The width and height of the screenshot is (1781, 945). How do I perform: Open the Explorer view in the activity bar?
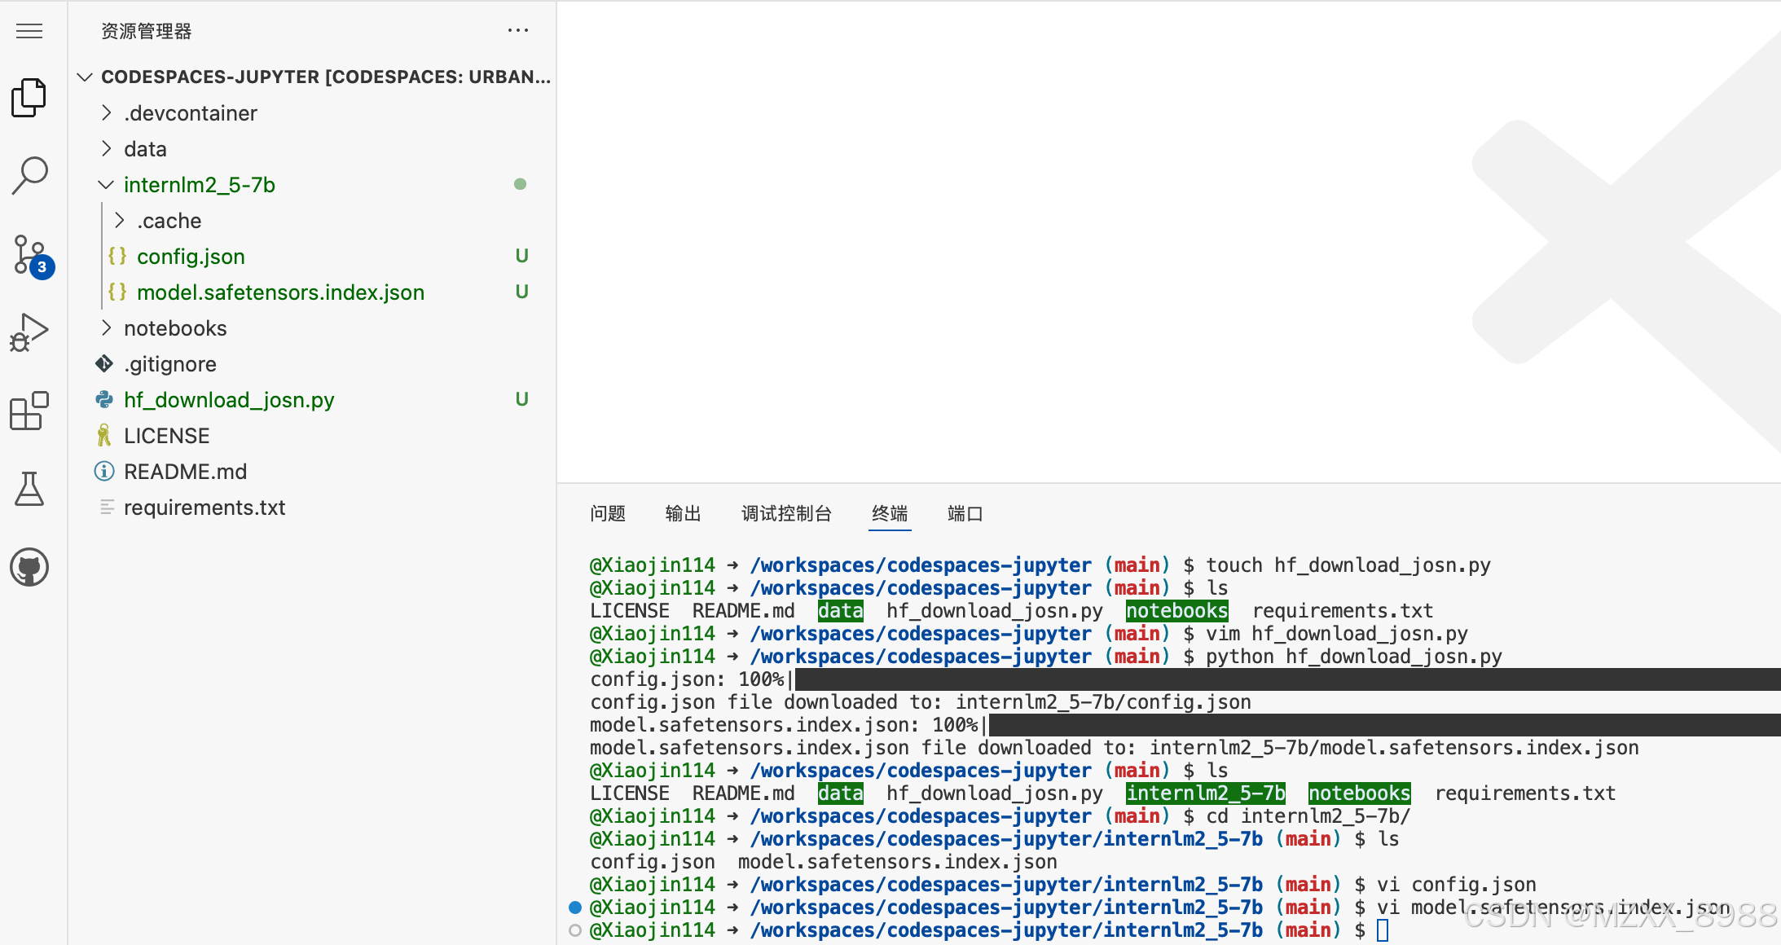(x=29, y=97)
